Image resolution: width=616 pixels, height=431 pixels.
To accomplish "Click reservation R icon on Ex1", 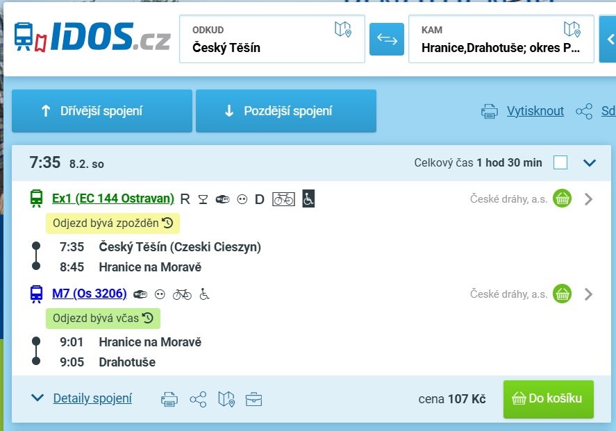I will click(x=185, y=199).
